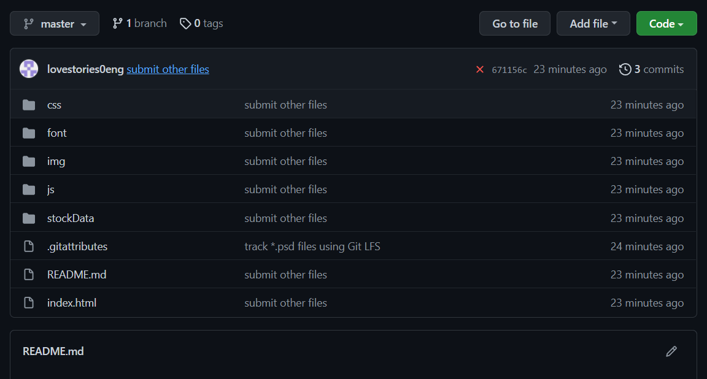Click the img folder icon
The height and width of the screenshot is (379, 707).
pos(29,161)
